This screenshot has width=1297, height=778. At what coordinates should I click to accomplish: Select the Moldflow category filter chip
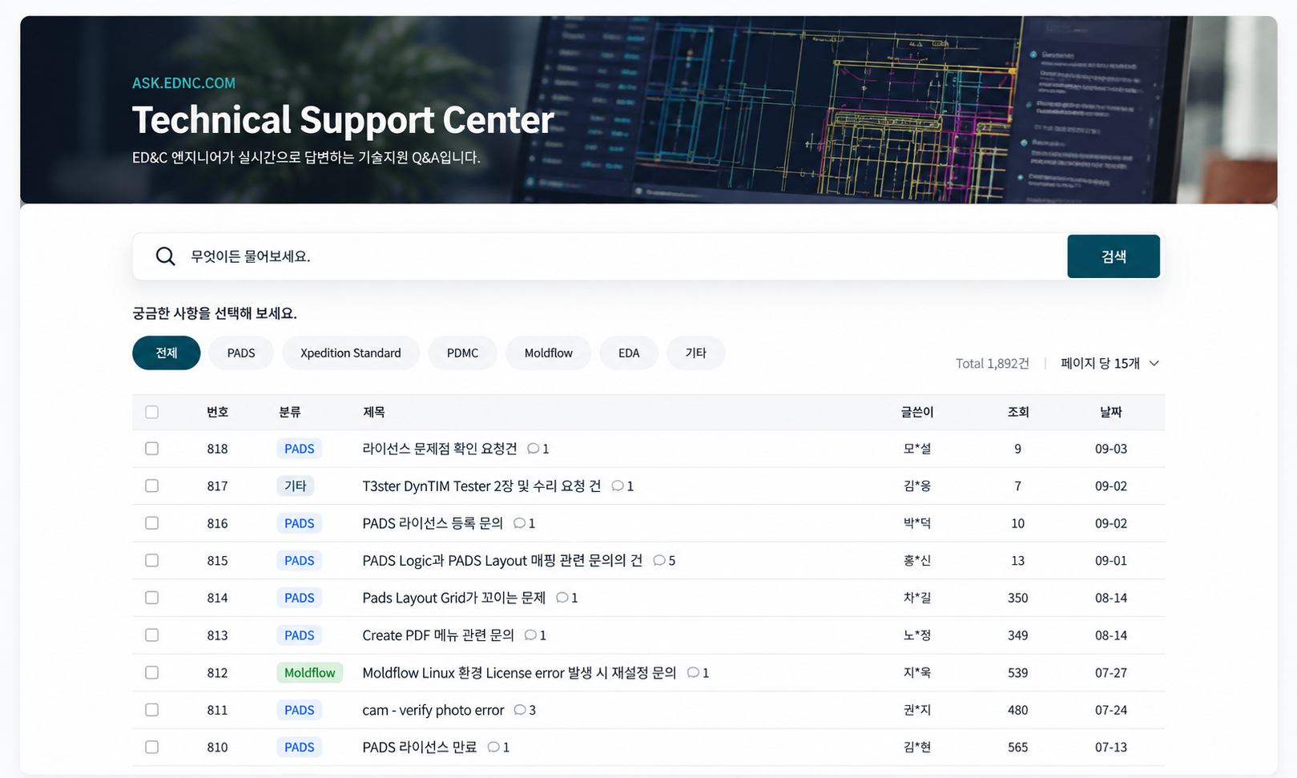pos(549,353)
